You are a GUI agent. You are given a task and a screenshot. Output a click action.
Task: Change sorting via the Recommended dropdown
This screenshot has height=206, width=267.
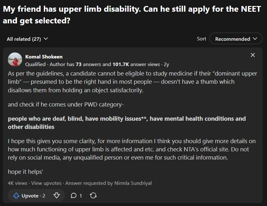point(235,39)
